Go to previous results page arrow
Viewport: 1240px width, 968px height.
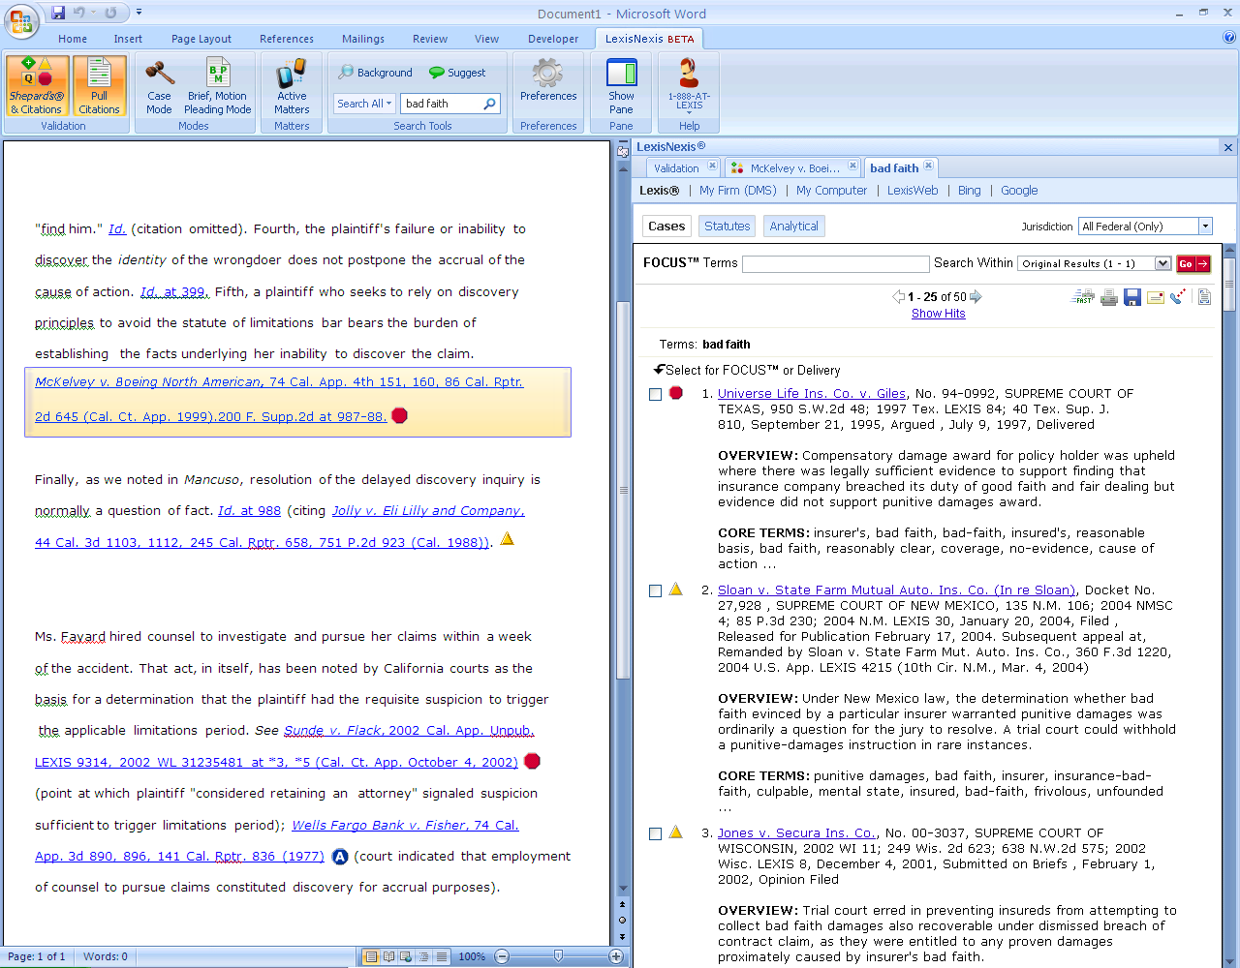point(899,296)
